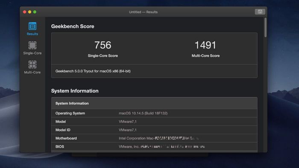Select Intel Corporation Mac motherboard value

point(158,138)
